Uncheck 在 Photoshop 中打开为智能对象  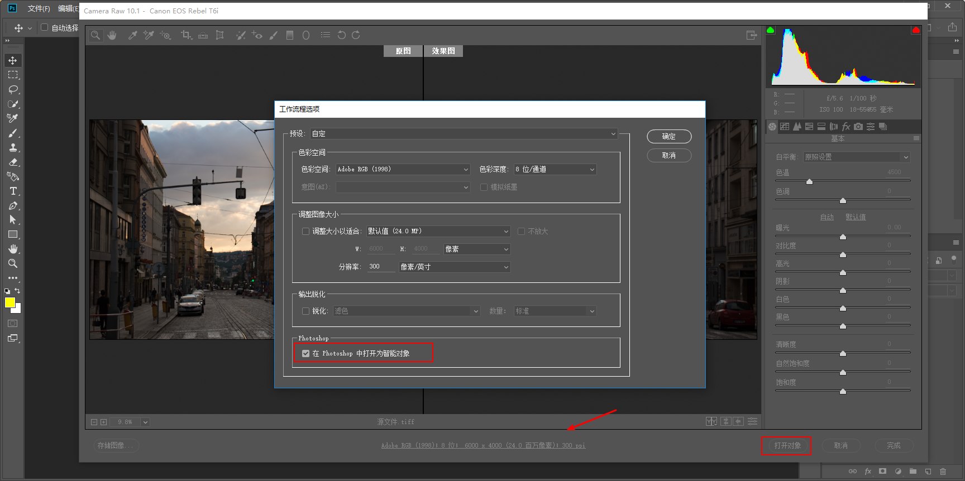click(305, 353)
